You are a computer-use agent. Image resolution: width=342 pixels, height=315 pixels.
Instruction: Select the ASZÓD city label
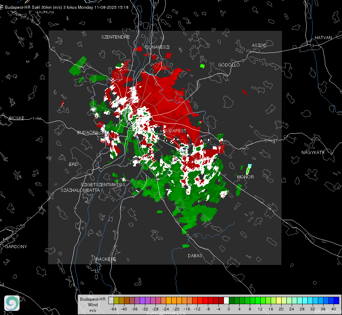pos(259,45)
